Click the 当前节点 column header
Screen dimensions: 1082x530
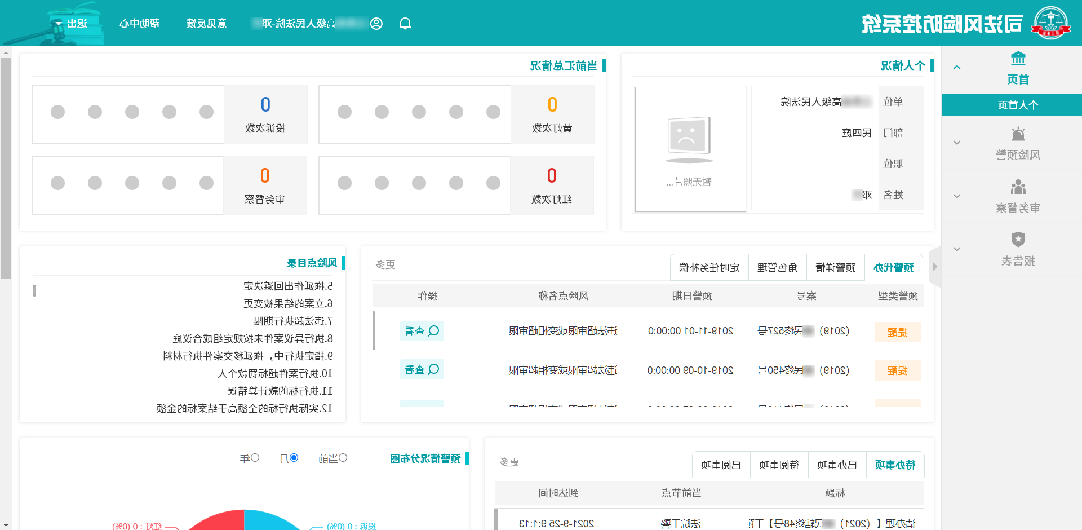(x=681, y=493)
